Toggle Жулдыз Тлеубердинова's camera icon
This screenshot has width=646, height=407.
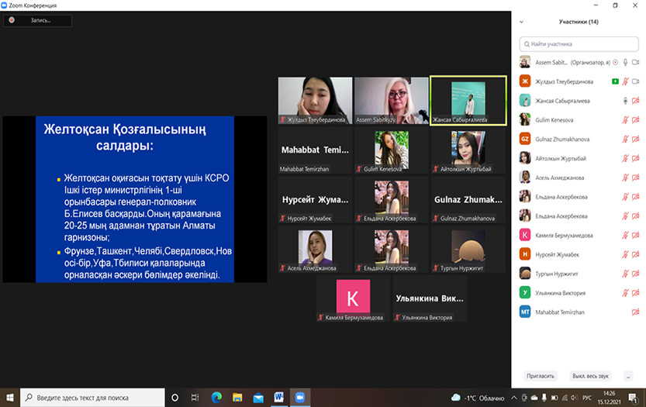635,81
